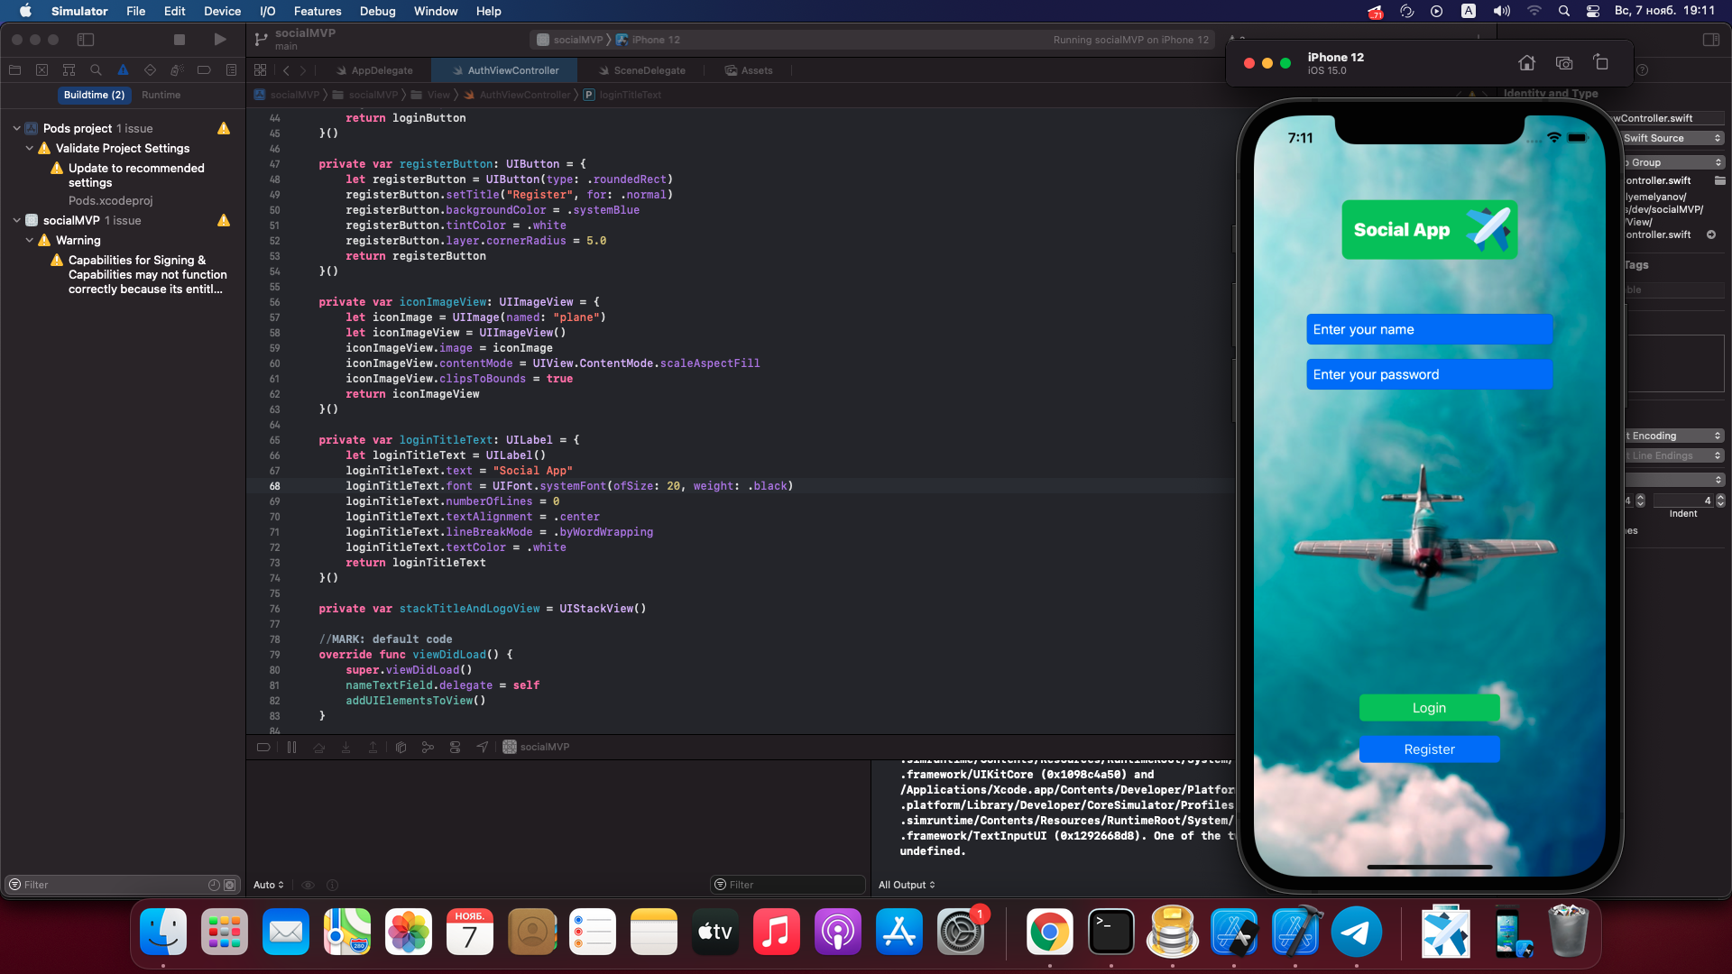Screen dimensions: 1732x974
Task: Select the issue navigator warning icon
Action: point(123,70)
